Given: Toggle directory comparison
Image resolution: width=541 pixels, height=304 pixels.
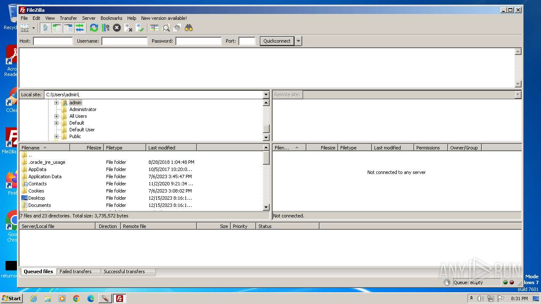Looking at the screenshot, I should coord(166,28).
